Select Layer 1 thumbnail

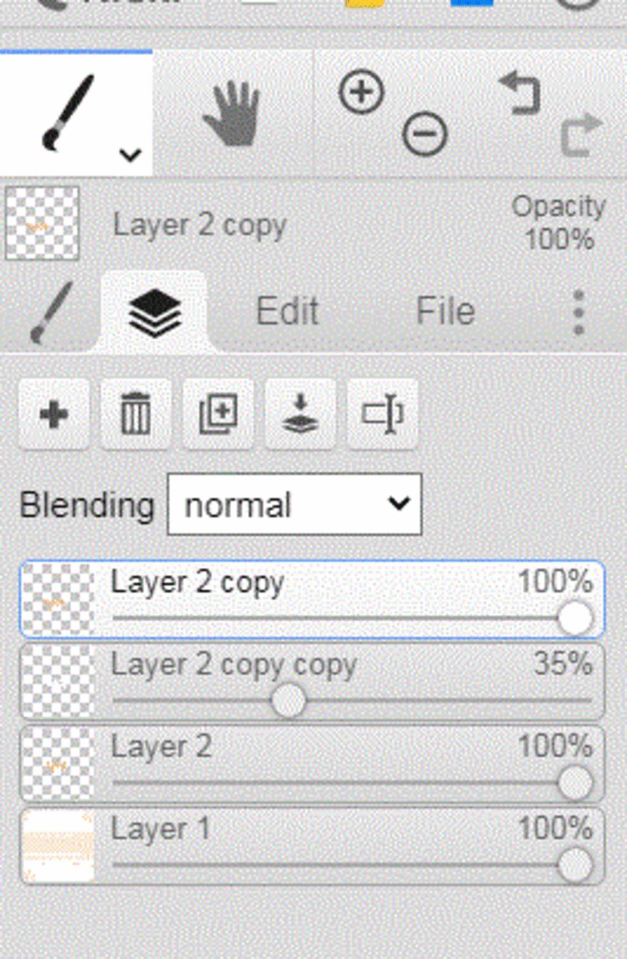(x=58, y=847)
